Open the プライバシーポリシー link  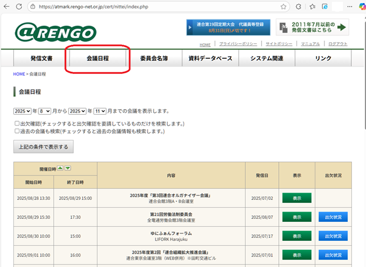click(238, 44)
